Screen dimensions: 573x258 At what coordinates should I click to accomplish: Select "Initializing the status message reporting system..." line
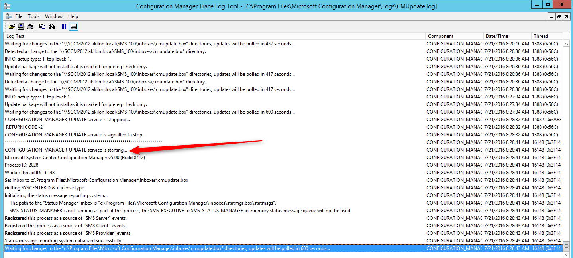[x=283, y=195]
